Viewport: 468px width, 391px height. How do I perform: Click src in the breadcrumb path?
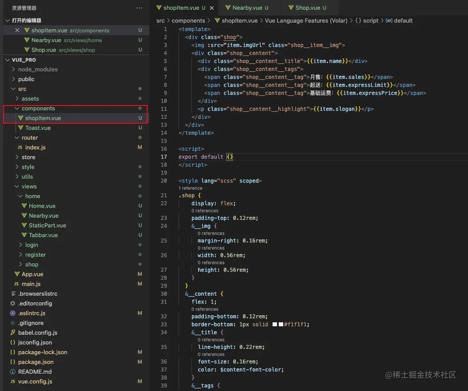160,20
